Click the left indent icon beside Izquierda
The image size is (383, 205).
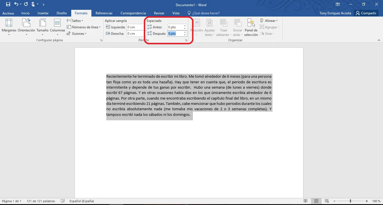(x=108, y=27)
